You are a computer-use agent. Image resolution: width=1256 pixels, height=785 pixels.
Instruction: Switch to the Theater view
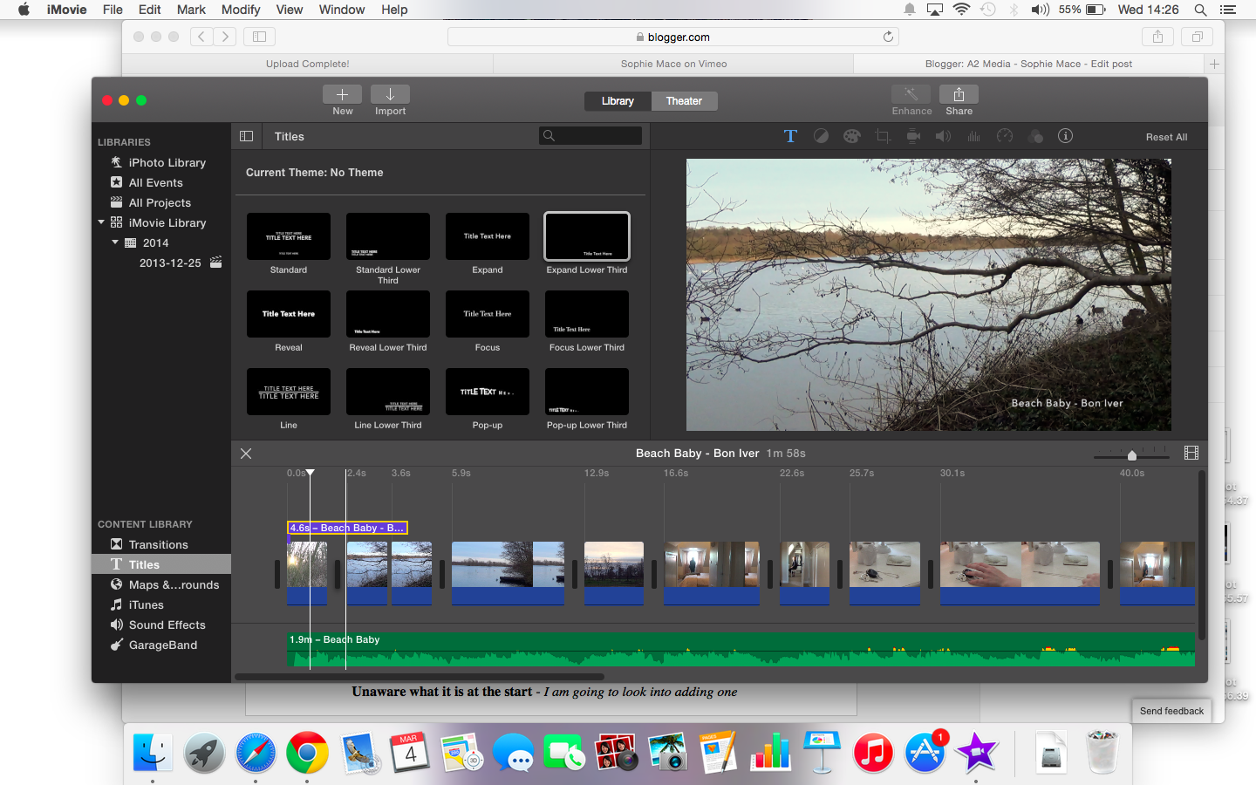684,101
